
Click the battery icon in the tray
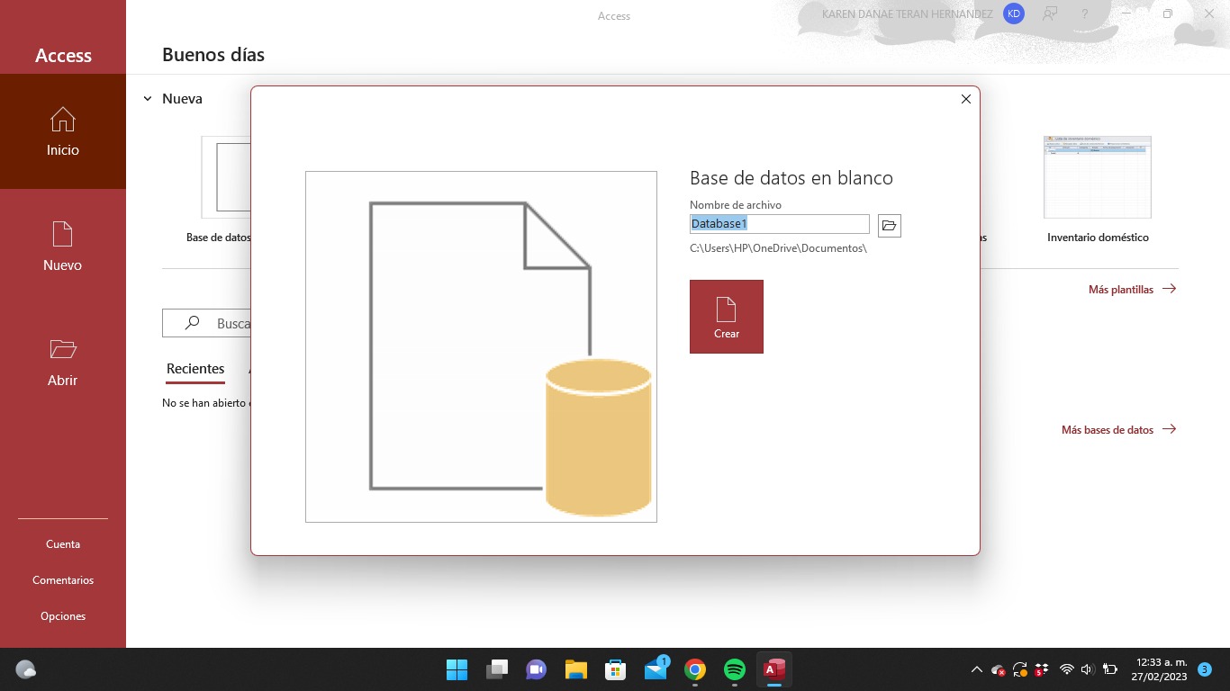pyautogui.click(x=1110, y=669)
